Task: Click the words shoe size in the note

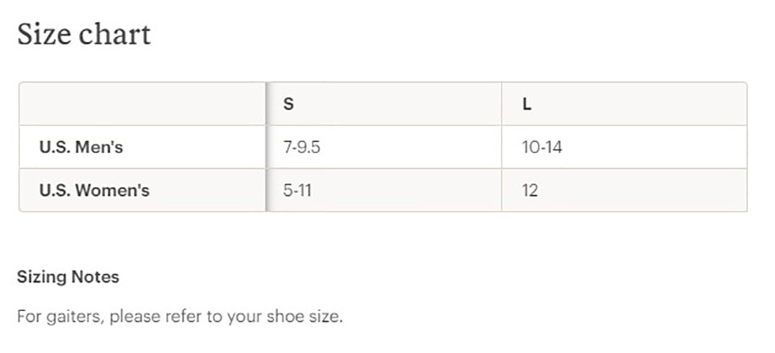Action: tap(304, 317)
